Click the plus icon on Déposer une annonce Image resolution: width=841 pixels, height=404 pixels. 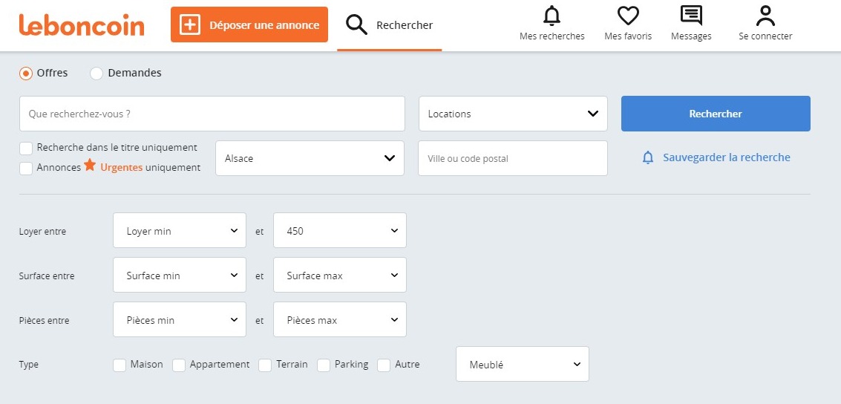tap(191, 25)
